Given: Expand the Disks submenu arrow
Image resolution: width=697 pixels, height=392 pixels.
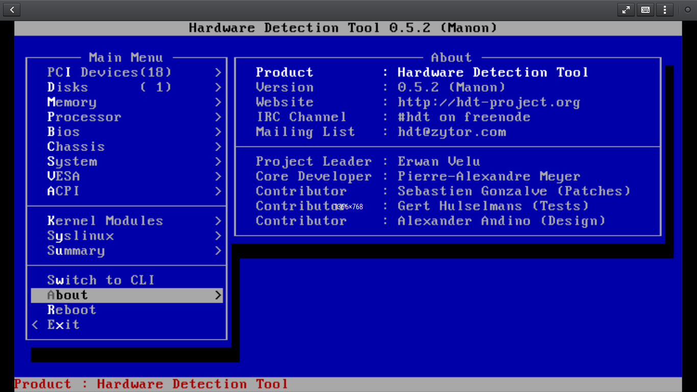Looking at the screenshot, I should 218,87.
